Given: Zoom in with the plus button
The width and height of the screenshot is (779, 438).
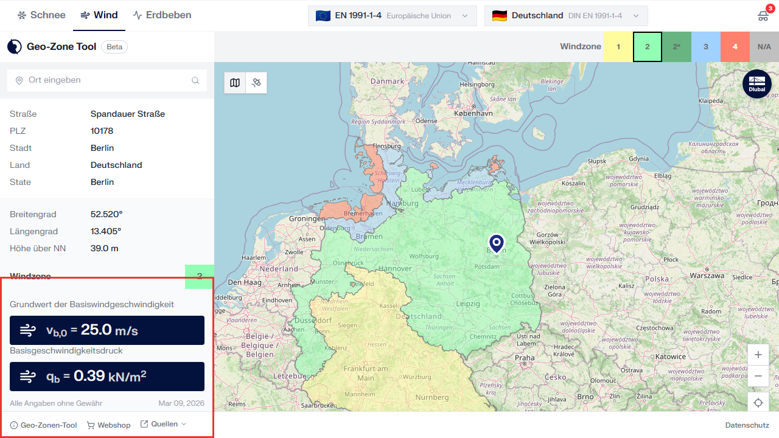Looking at the screenshot, I should (x=758, y=355).
